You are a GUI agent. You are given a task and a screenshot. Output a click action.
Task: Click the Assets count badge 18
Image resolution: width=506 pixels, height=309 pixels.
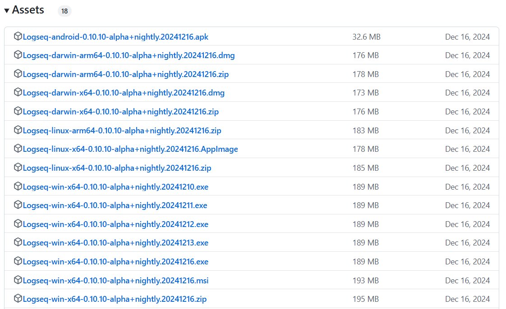64,11
